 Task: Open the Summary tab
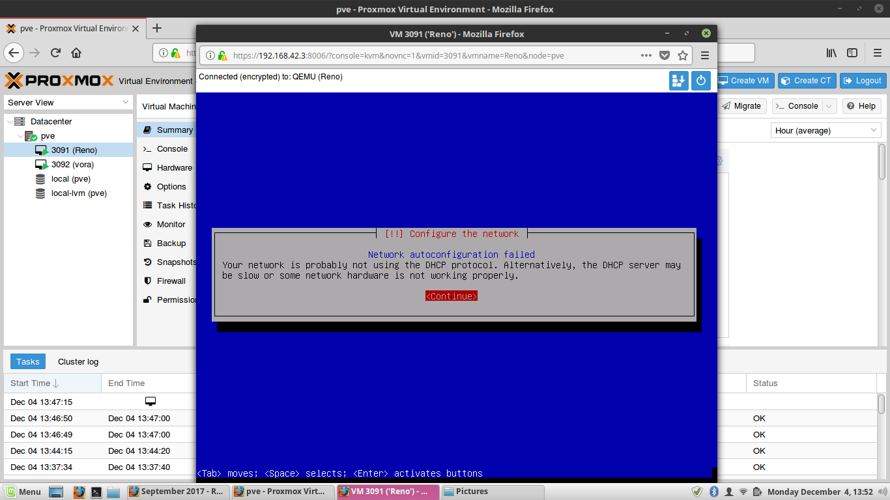167,130
